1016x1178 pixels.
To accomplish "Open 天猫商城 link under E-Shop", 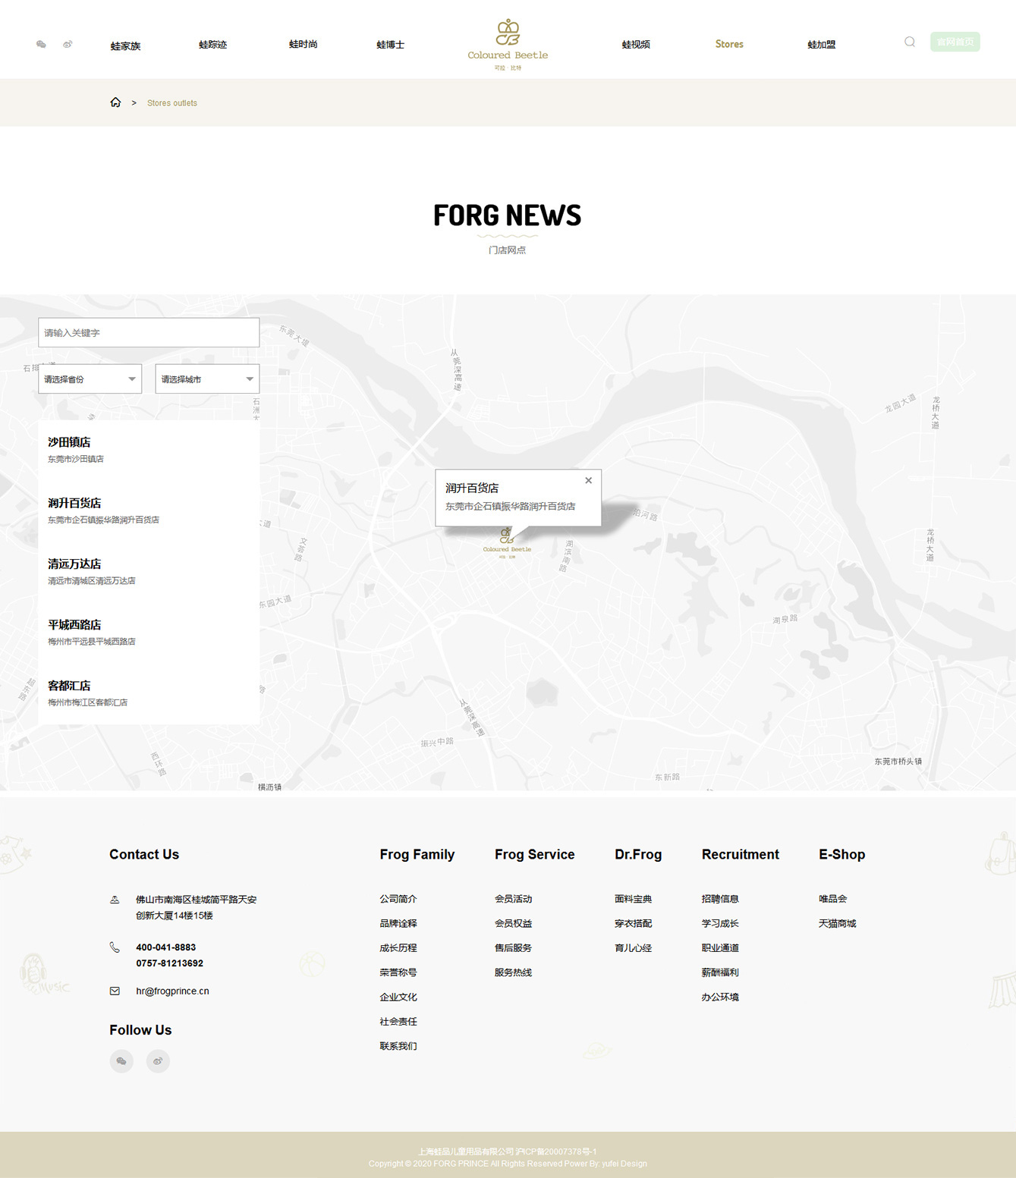I will click(x=837, y=924).
